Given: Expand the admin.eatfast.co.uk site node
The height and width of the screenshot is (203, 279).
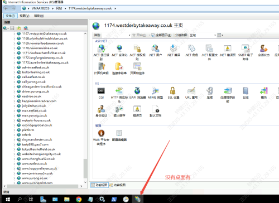Looking at the screenshot, I should pos(15,67).
